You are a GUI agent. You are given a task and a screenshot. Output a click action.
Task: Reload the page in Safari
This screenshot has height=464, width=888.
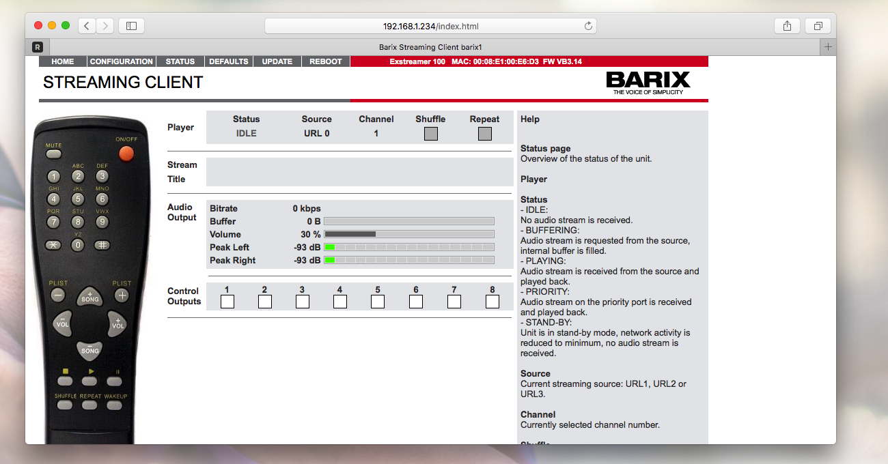pos(588,26)
